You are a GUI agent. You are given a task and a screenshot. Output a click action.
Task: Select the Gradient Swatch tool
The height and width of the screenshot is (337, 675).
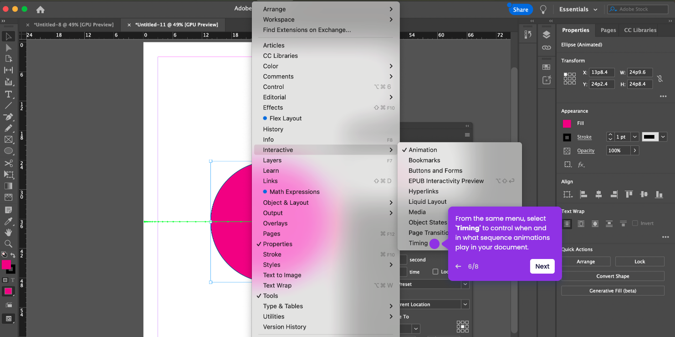(8, 186)
